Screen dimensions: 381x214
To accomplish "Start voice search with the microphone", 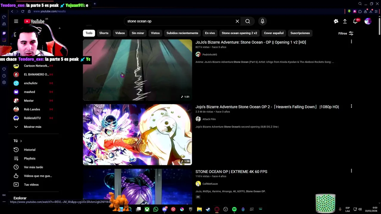I will click(262, 21).
